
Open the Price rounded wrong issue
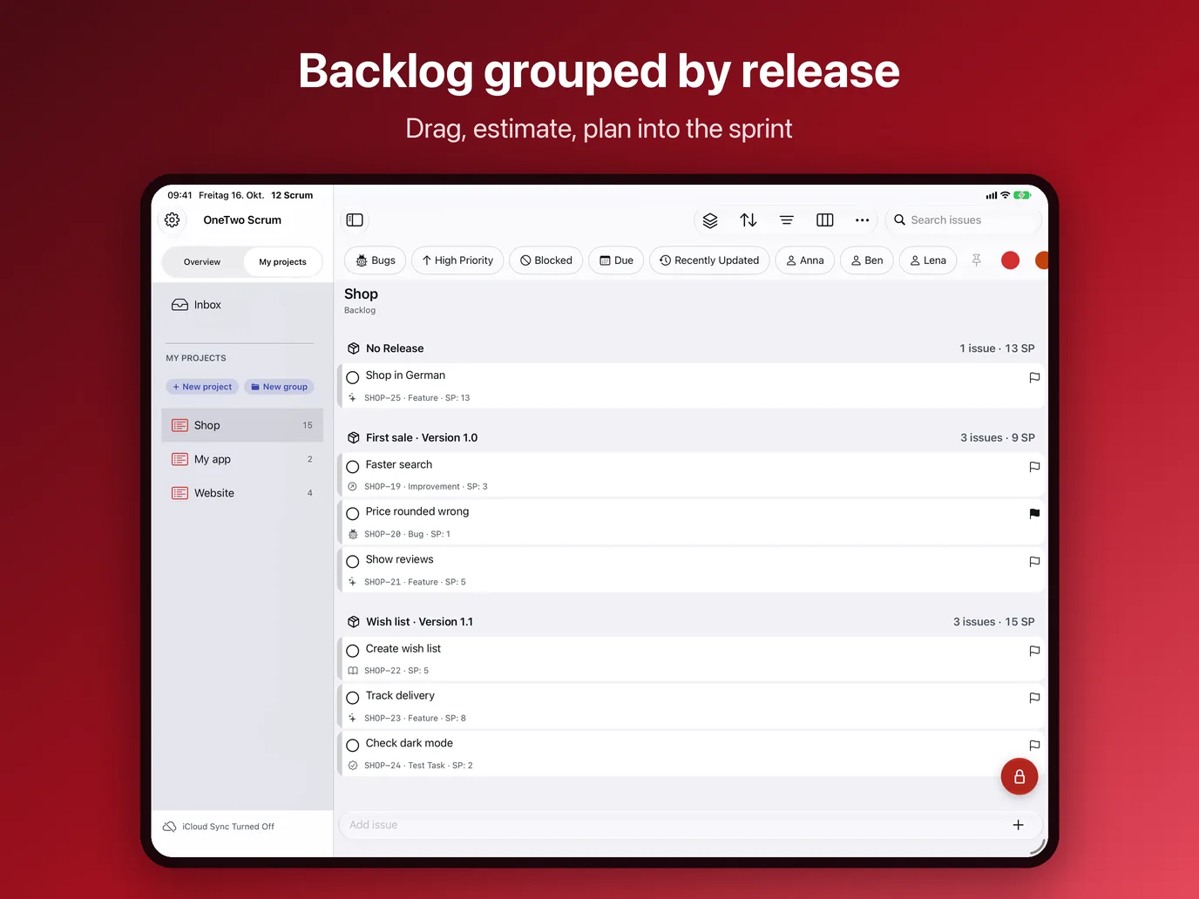693,522
